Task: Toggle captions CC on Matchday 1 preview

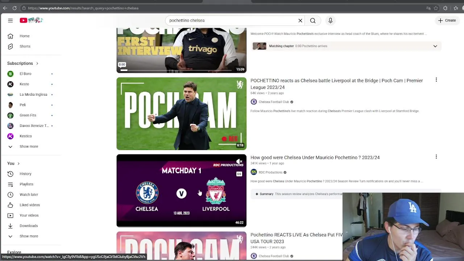Action: (239, 174)
